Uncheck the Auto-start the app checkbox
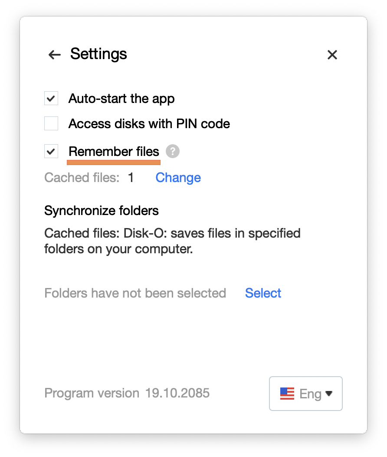The height and width of the screenshot is (457, 387). coord(51,98)
